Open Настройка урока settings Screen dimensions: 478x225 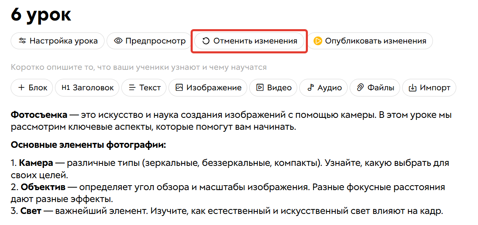(x=57, y=41)
